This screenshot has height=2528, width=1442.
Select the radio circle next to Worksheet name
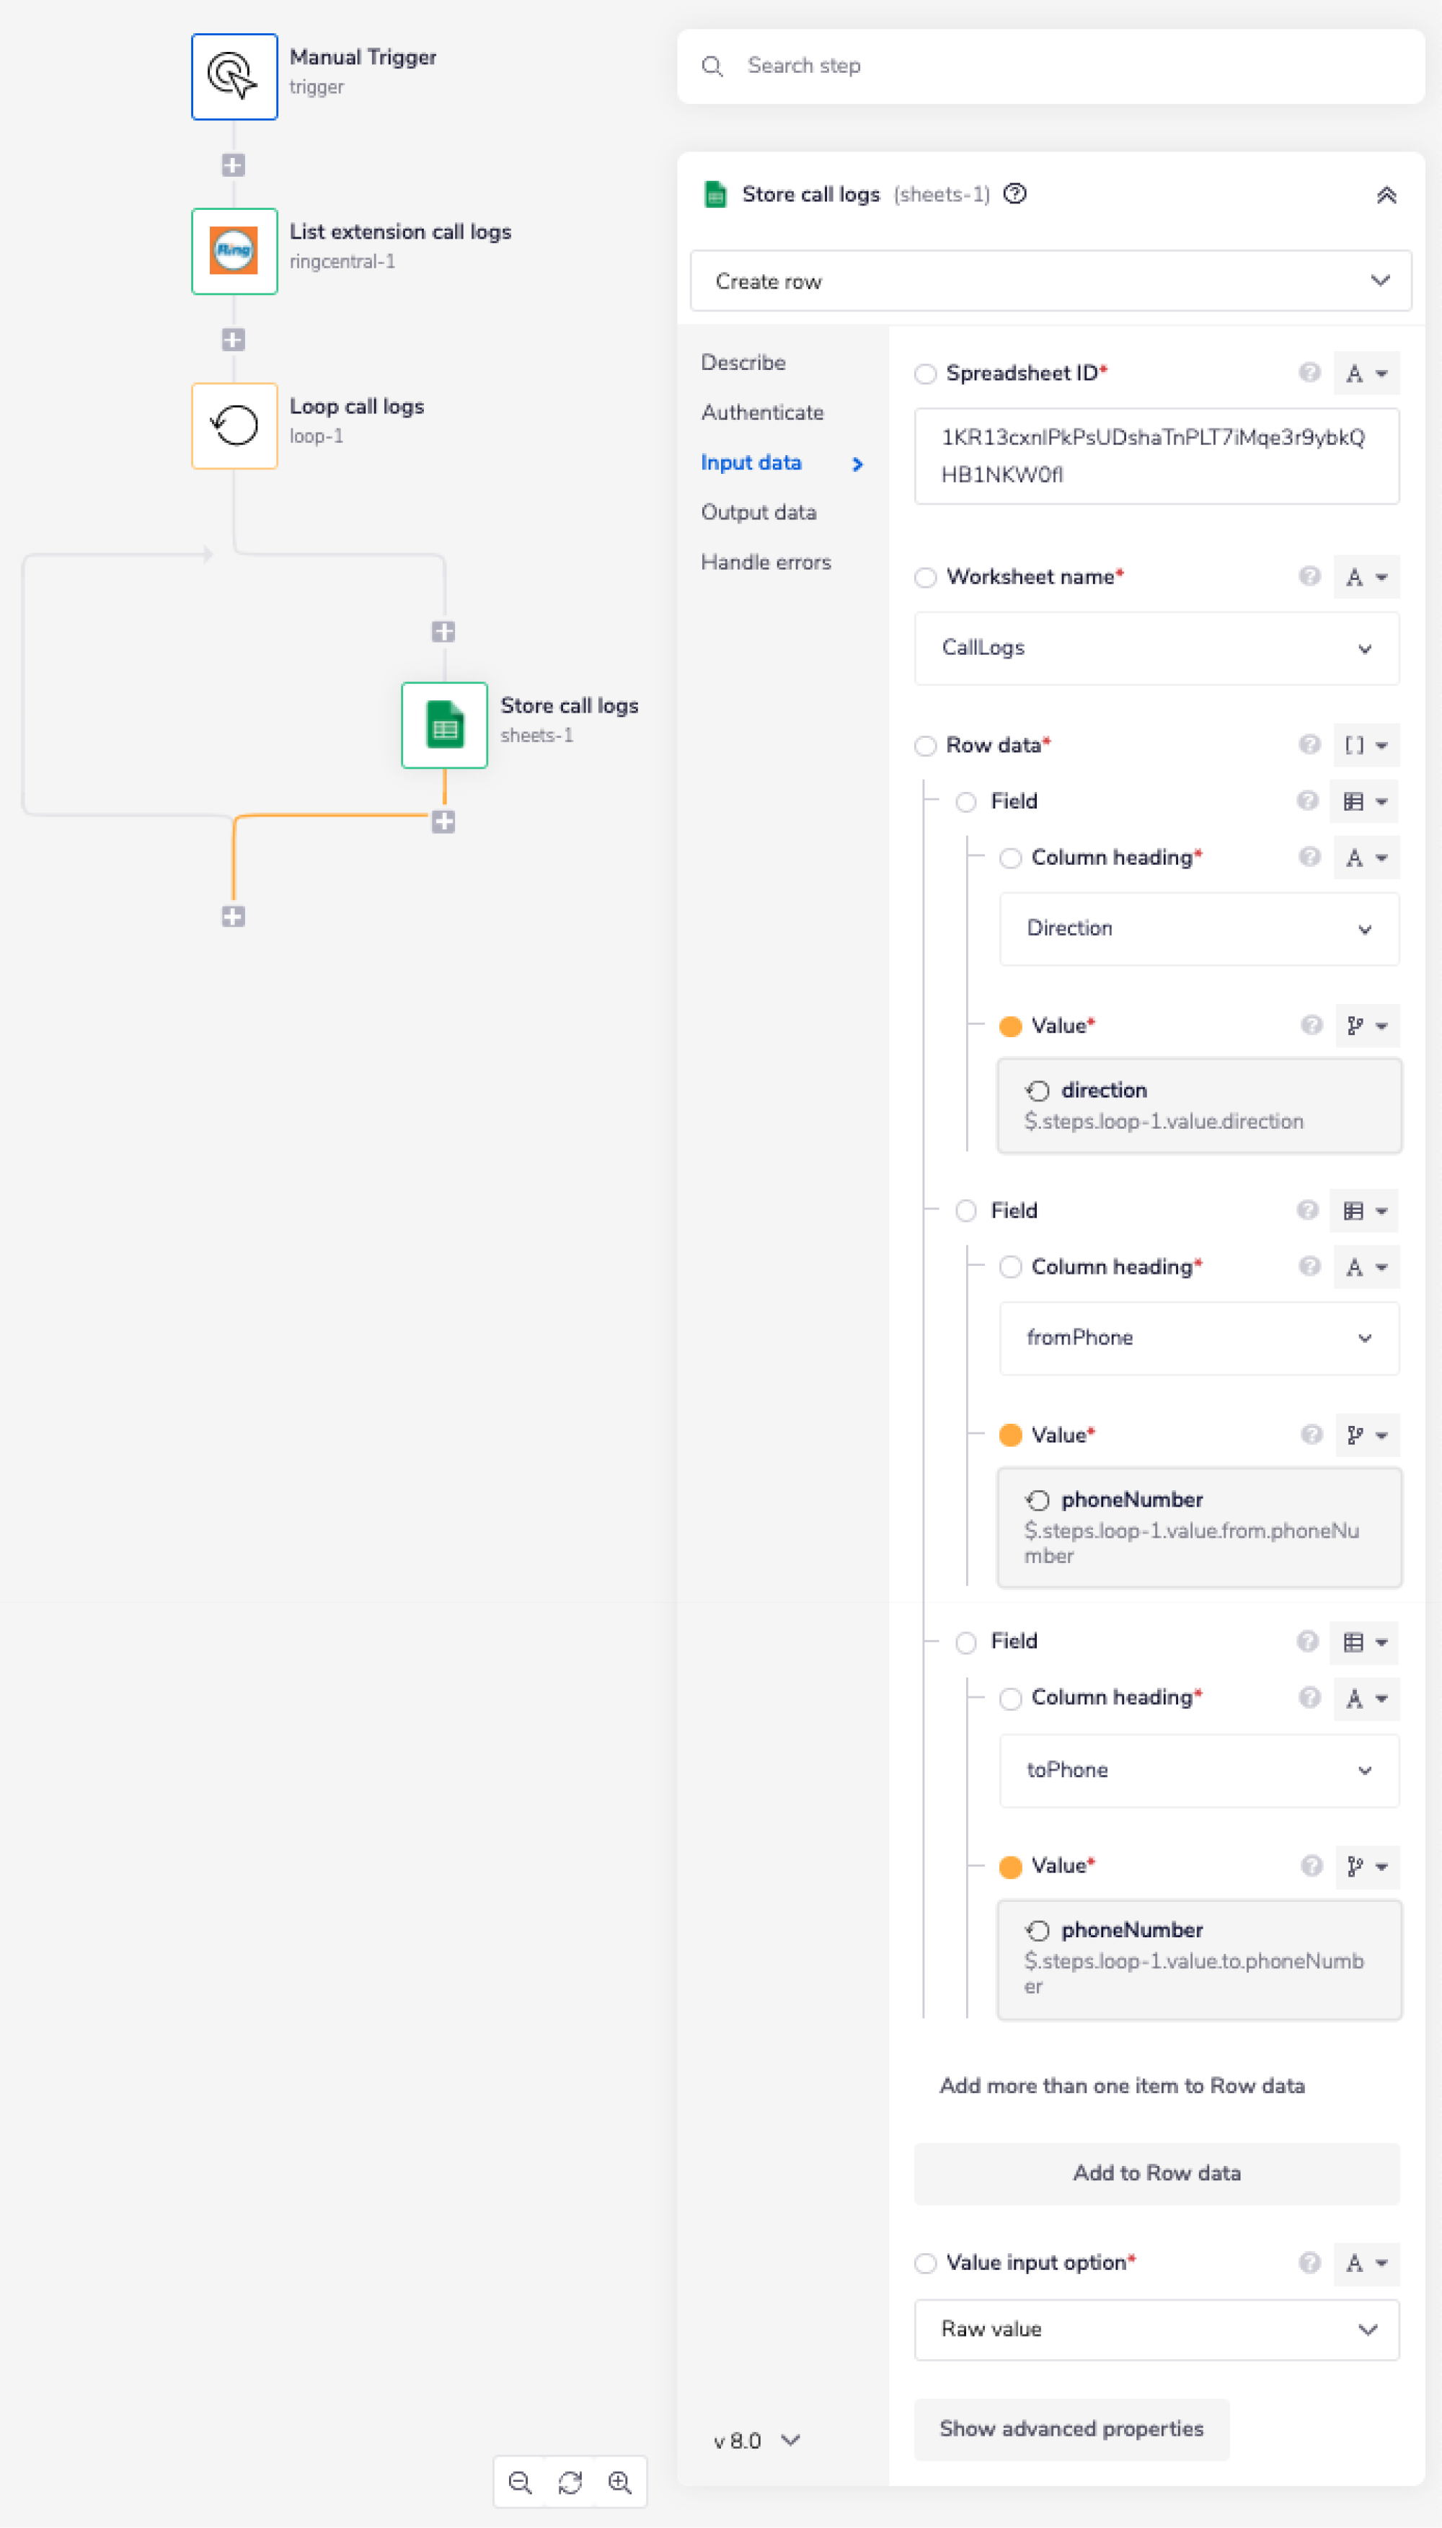click(925, 578)
